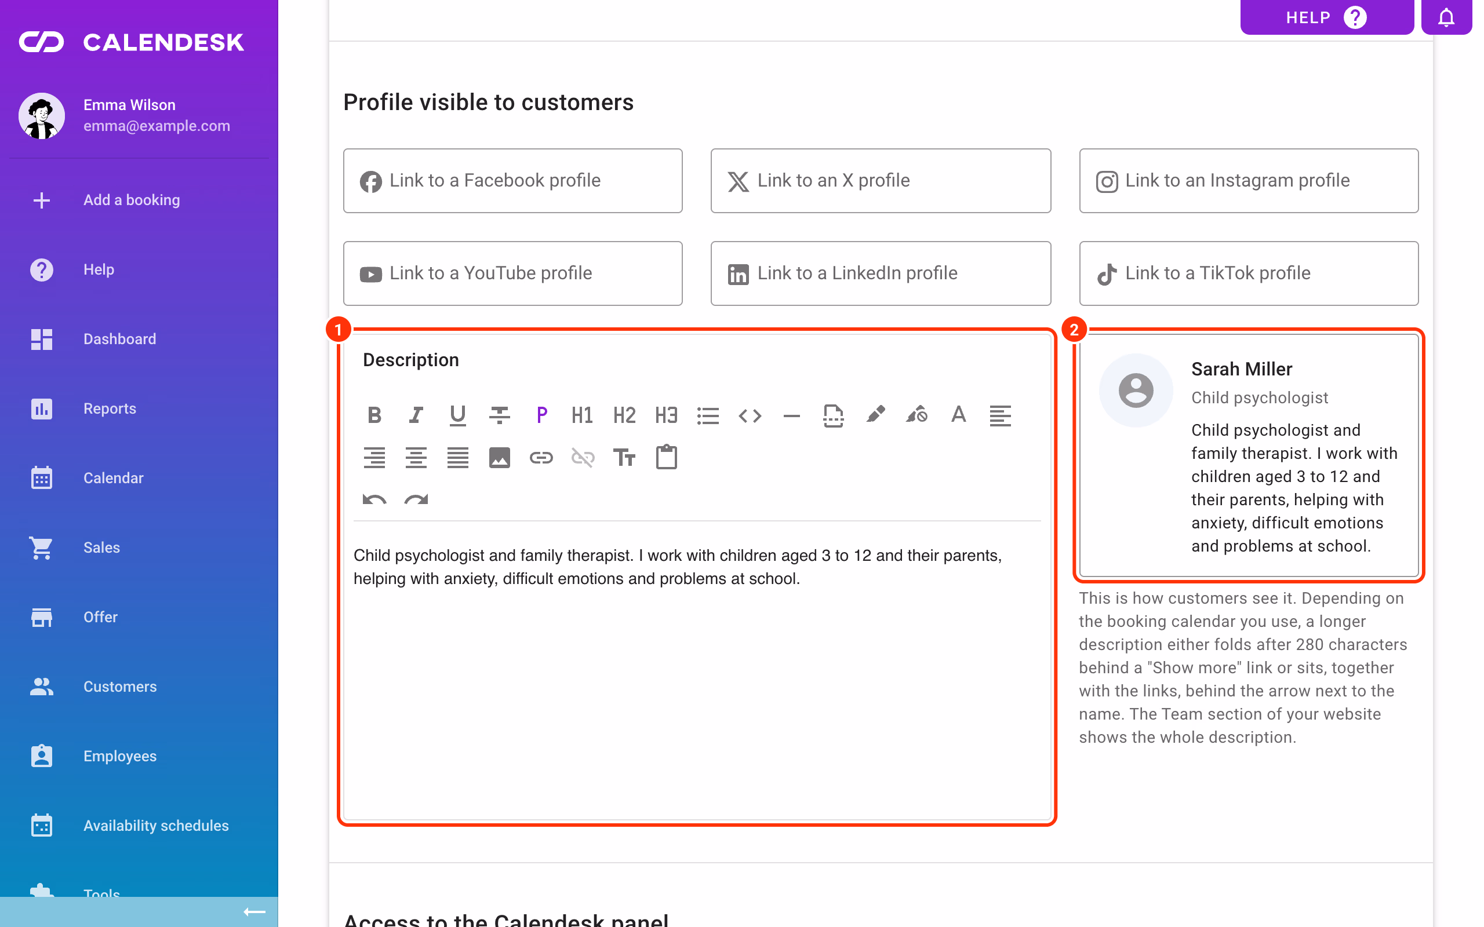Insert a page break in the description
Image resolution: width=1484 pixels, height=927 pixels.
pyautogui.click(x=833, y=415)
